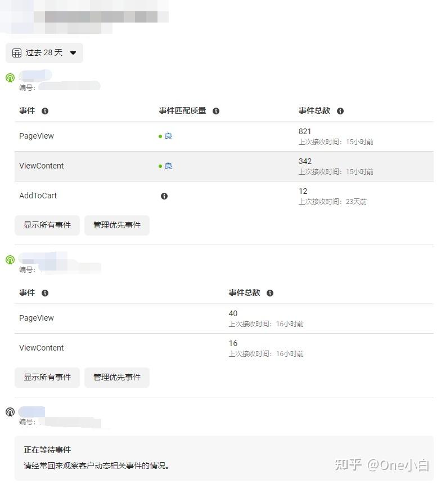Select PageView row with 40 events
The width and height of the screenshot is (441, 483).
224,318
